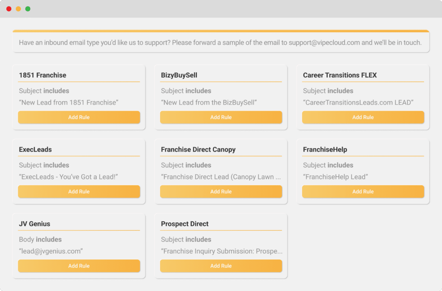Add rule for ExecLeads
The height and width of the screenshot is (291, 442).
79,192
